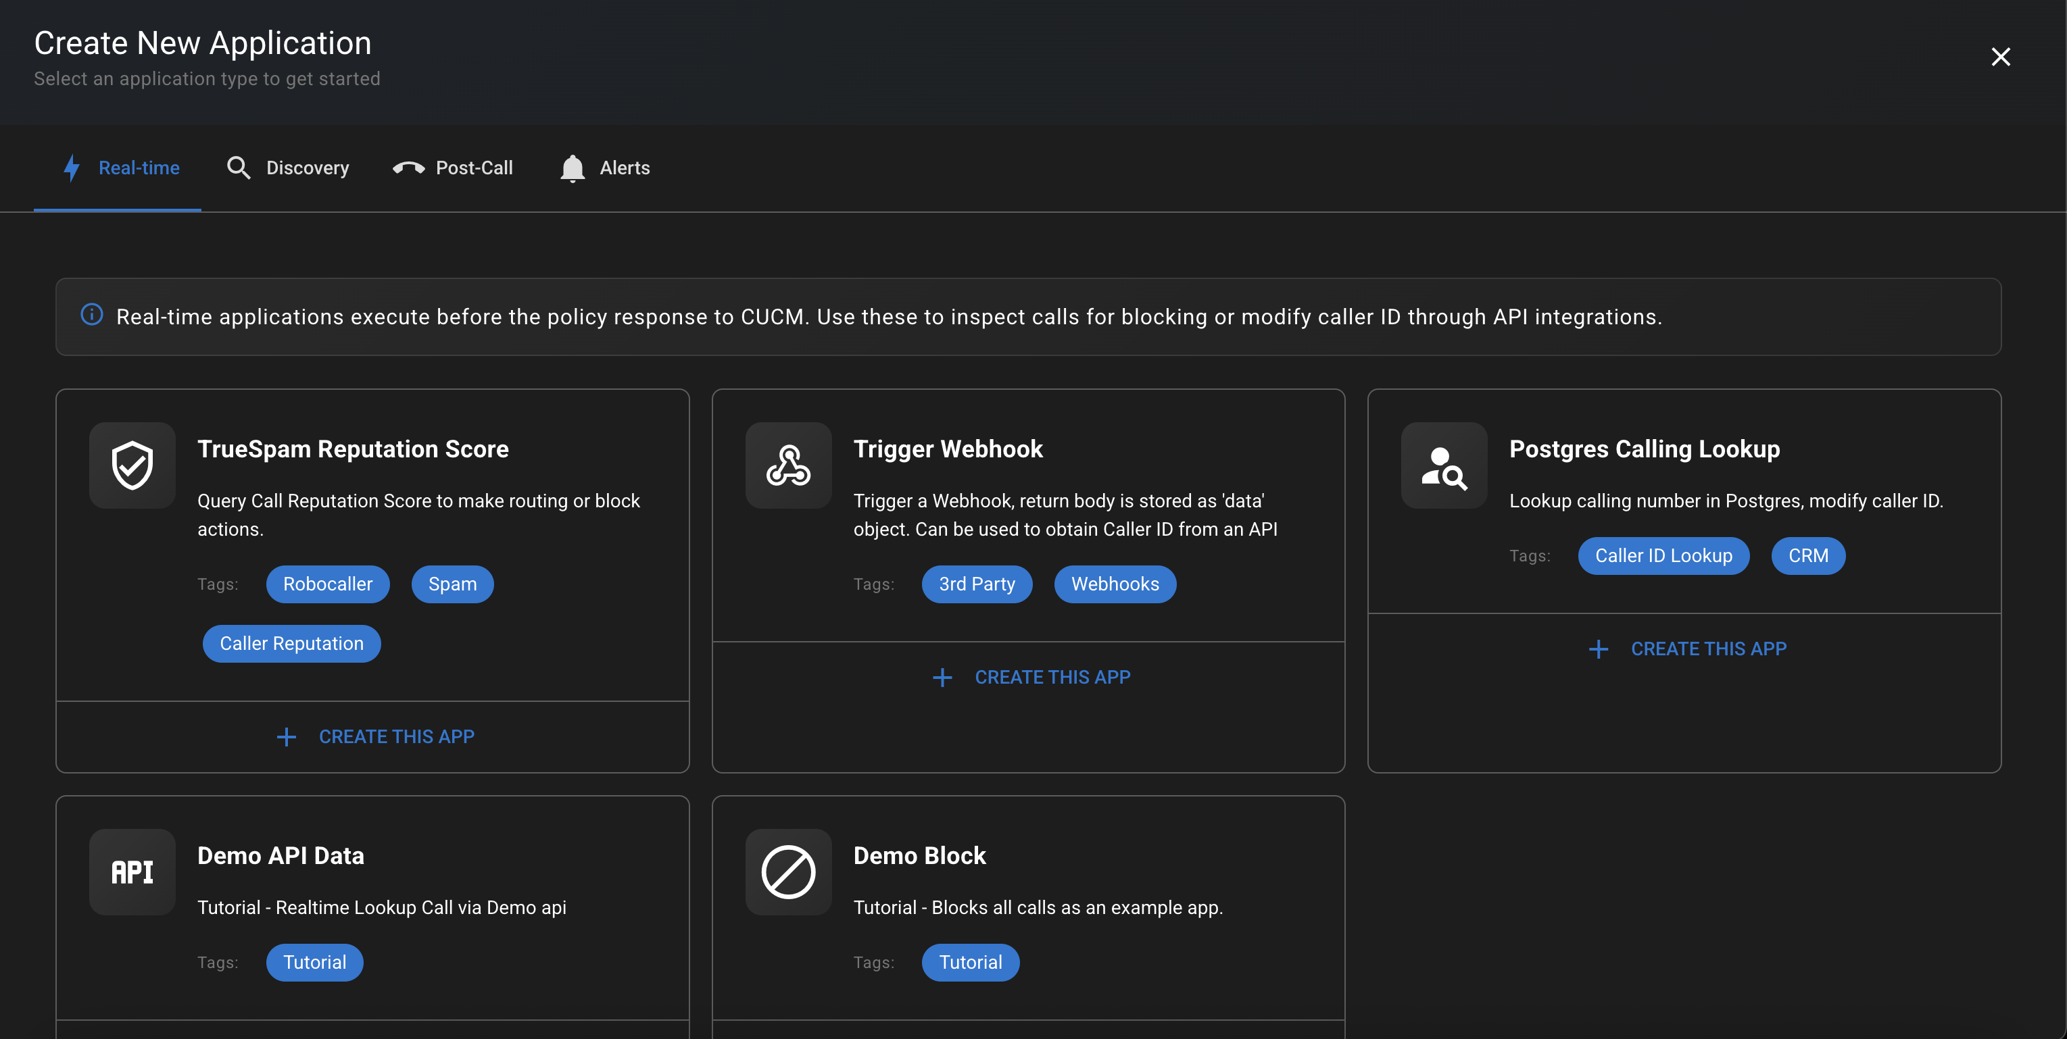Create the Trigger Webhook app
This screenshot has width=2067, height=1039.
(x=1029, y=678)
